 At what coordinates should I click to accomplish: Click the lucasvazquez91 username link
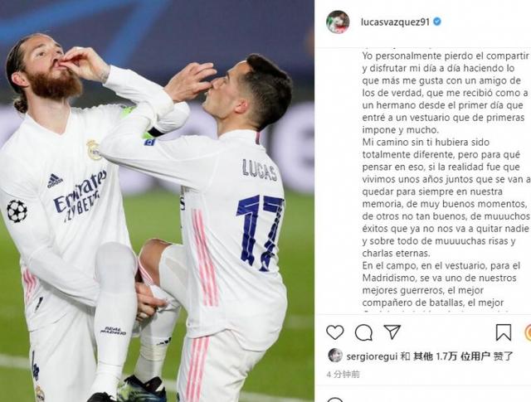(x=395, y=22)
